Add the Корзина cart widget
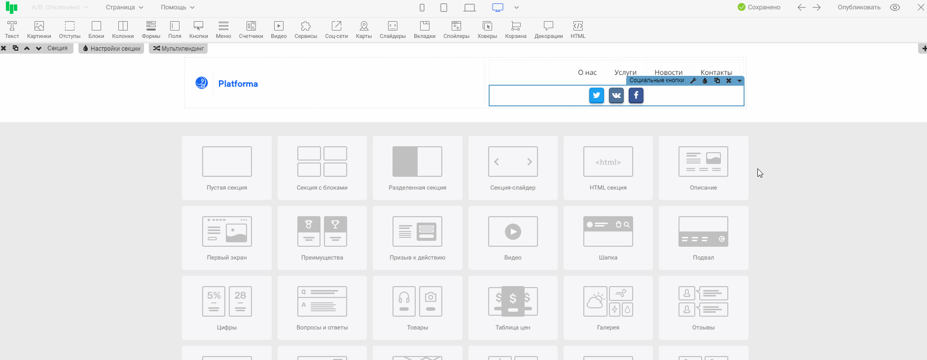 (x=516, y=30)
